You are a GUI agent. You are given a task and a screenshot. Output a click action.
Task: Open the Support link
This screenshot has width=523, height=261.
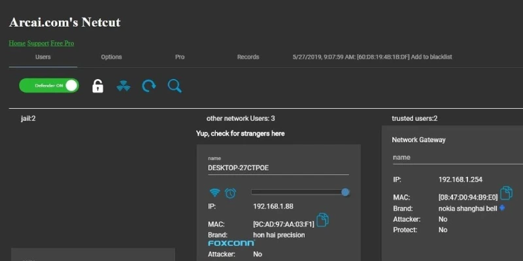(x=39, y=43)
